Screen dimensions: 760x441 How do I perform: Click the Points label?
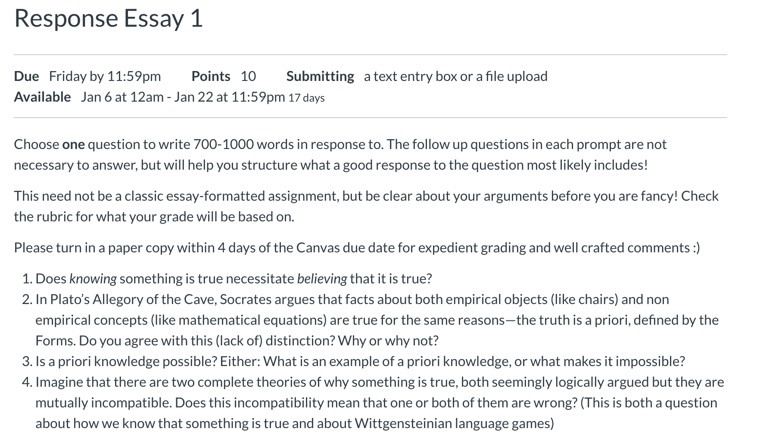pos(211,76)
